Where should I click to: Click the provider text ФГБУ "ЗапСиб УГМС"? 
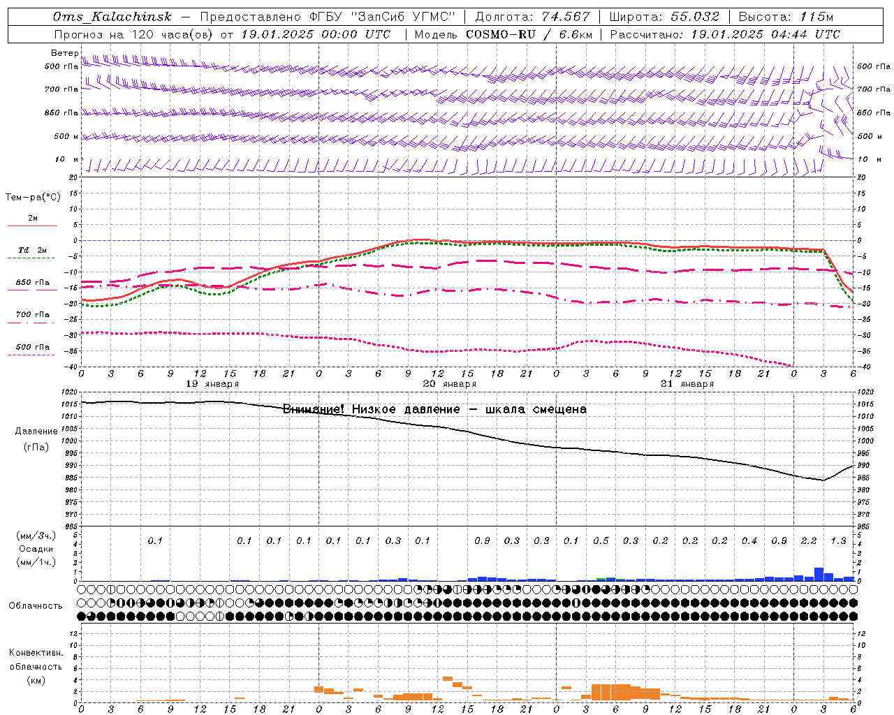tap(382, 17)
